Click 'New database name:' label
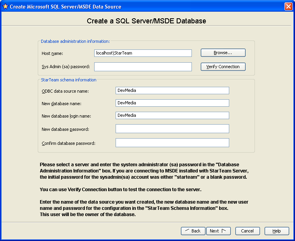The height and width of the screenshot is (241, 295). pyautogui.click(x=61, y=104)
